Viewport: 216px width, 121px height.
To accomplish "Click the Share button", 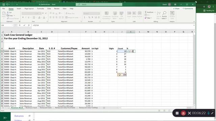I will (176, 8).
